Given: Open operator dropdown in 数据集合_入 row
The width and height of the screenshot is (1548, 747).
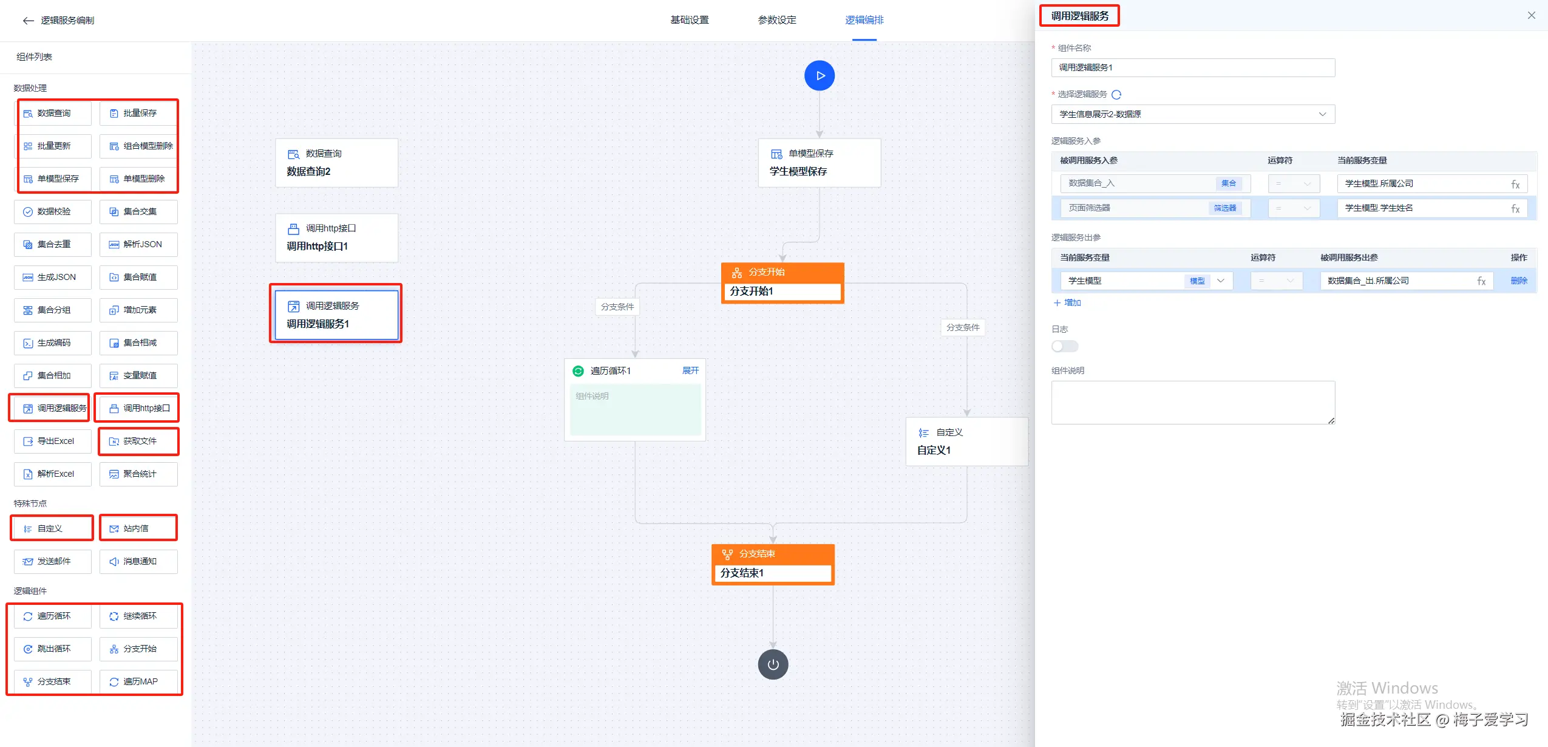Looking at the screenshot, I should pos(1294,183).
